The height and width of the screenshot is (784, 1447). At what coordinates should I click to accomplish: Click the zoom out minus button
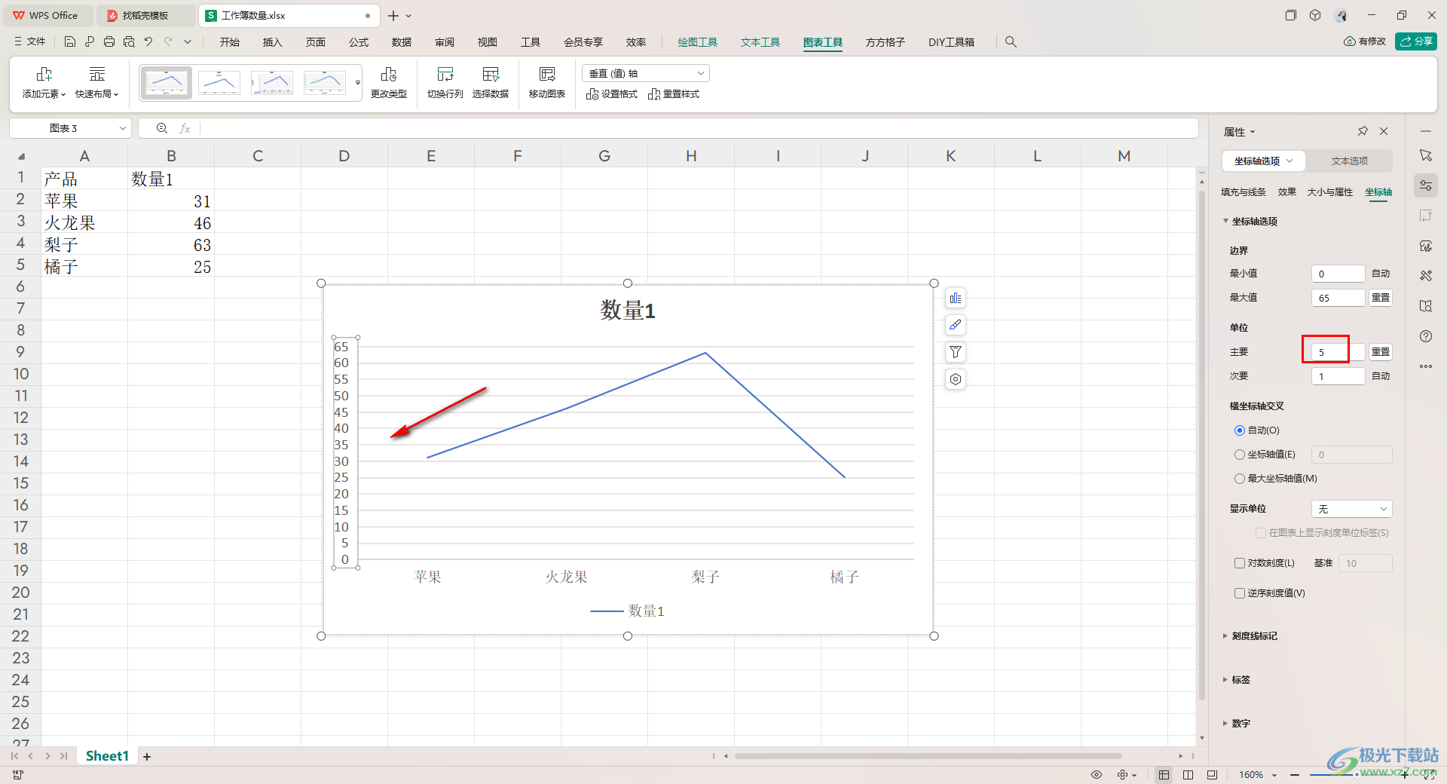coord(1295,775)
